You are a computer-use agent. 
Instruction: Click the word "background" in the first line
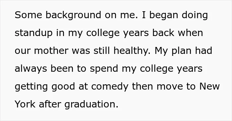pos(73,16)
